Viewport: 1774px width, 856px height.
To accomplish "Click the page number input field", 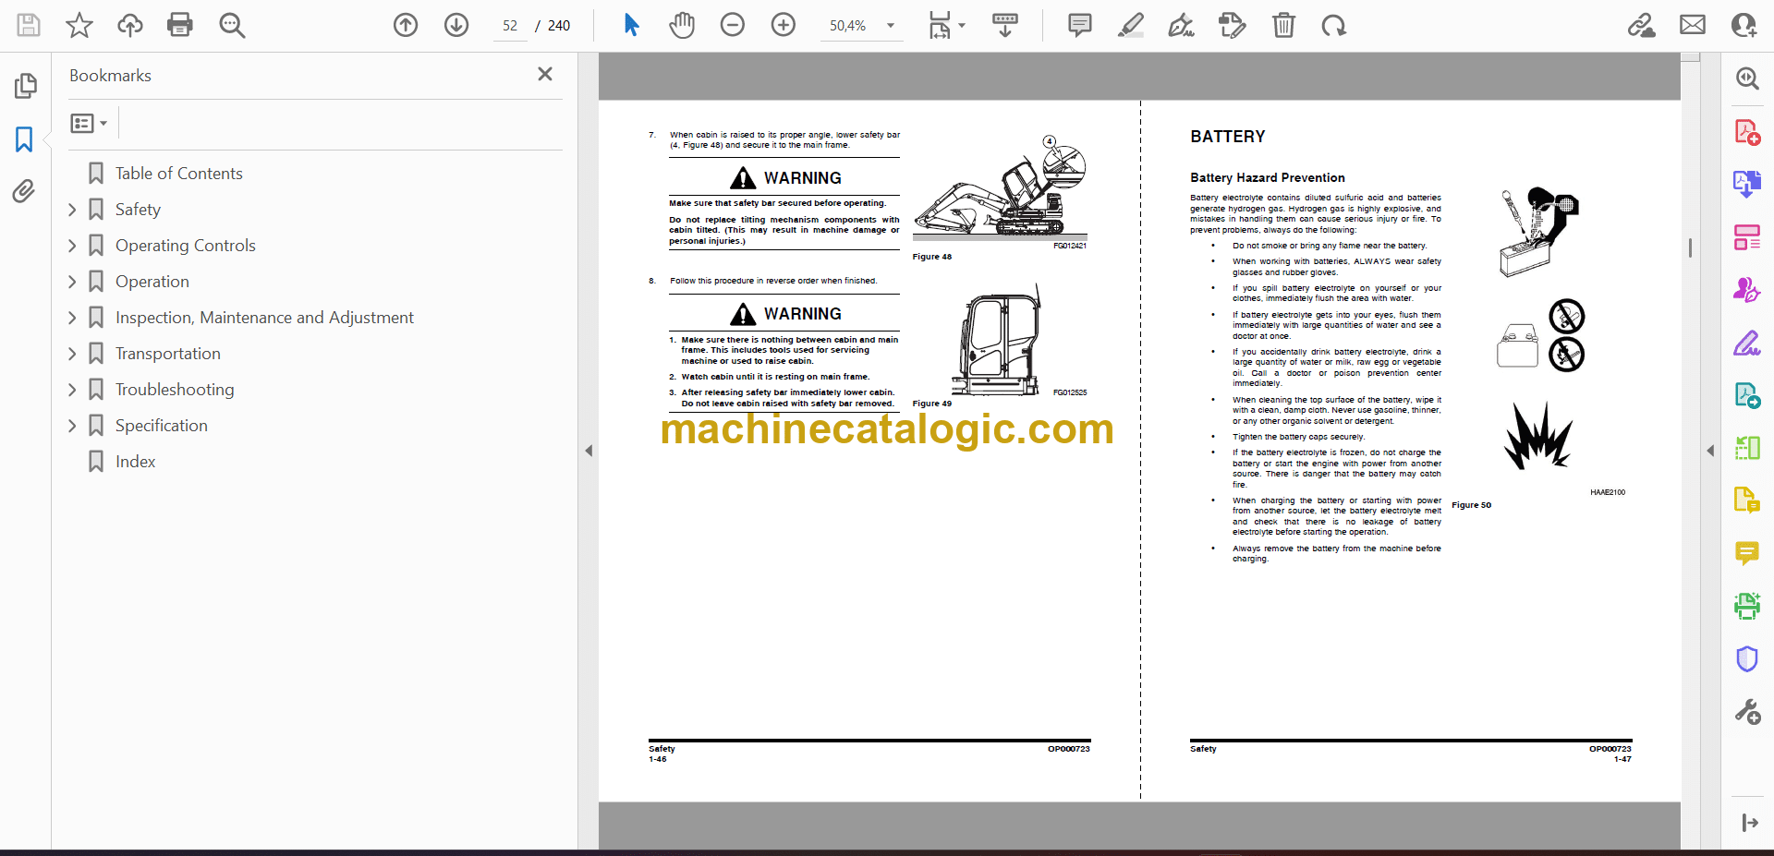I will click(x=510, y=26).
